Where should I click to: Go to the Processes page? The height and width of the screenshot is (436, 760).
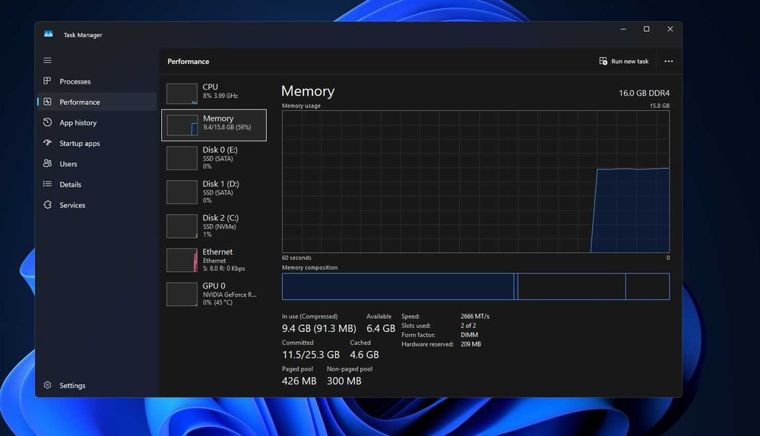pyautogui.click(x=75, y=81)
